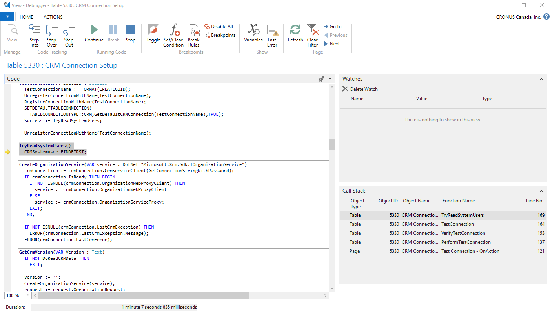Stop the debugging session
This screenshot has width=550, height=317.
[x=130, y=34]
